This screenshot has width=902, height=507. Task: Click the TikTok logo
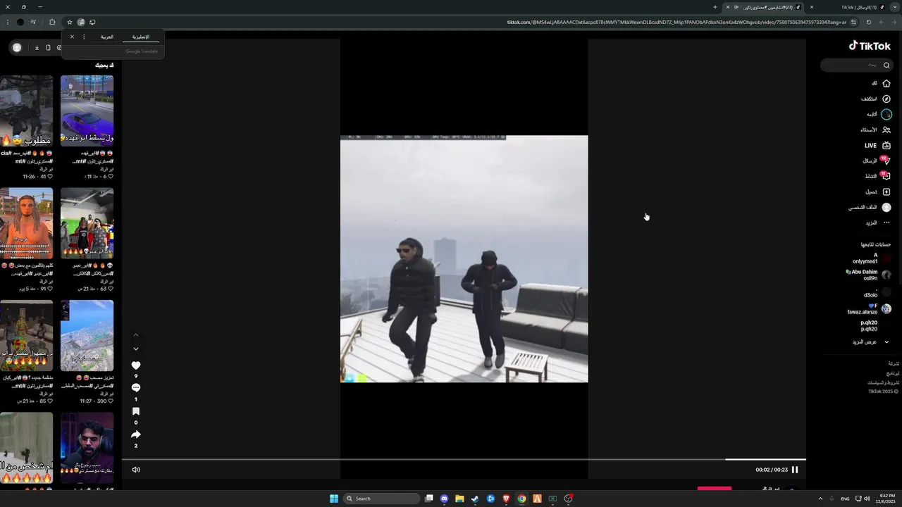(870, 46)
